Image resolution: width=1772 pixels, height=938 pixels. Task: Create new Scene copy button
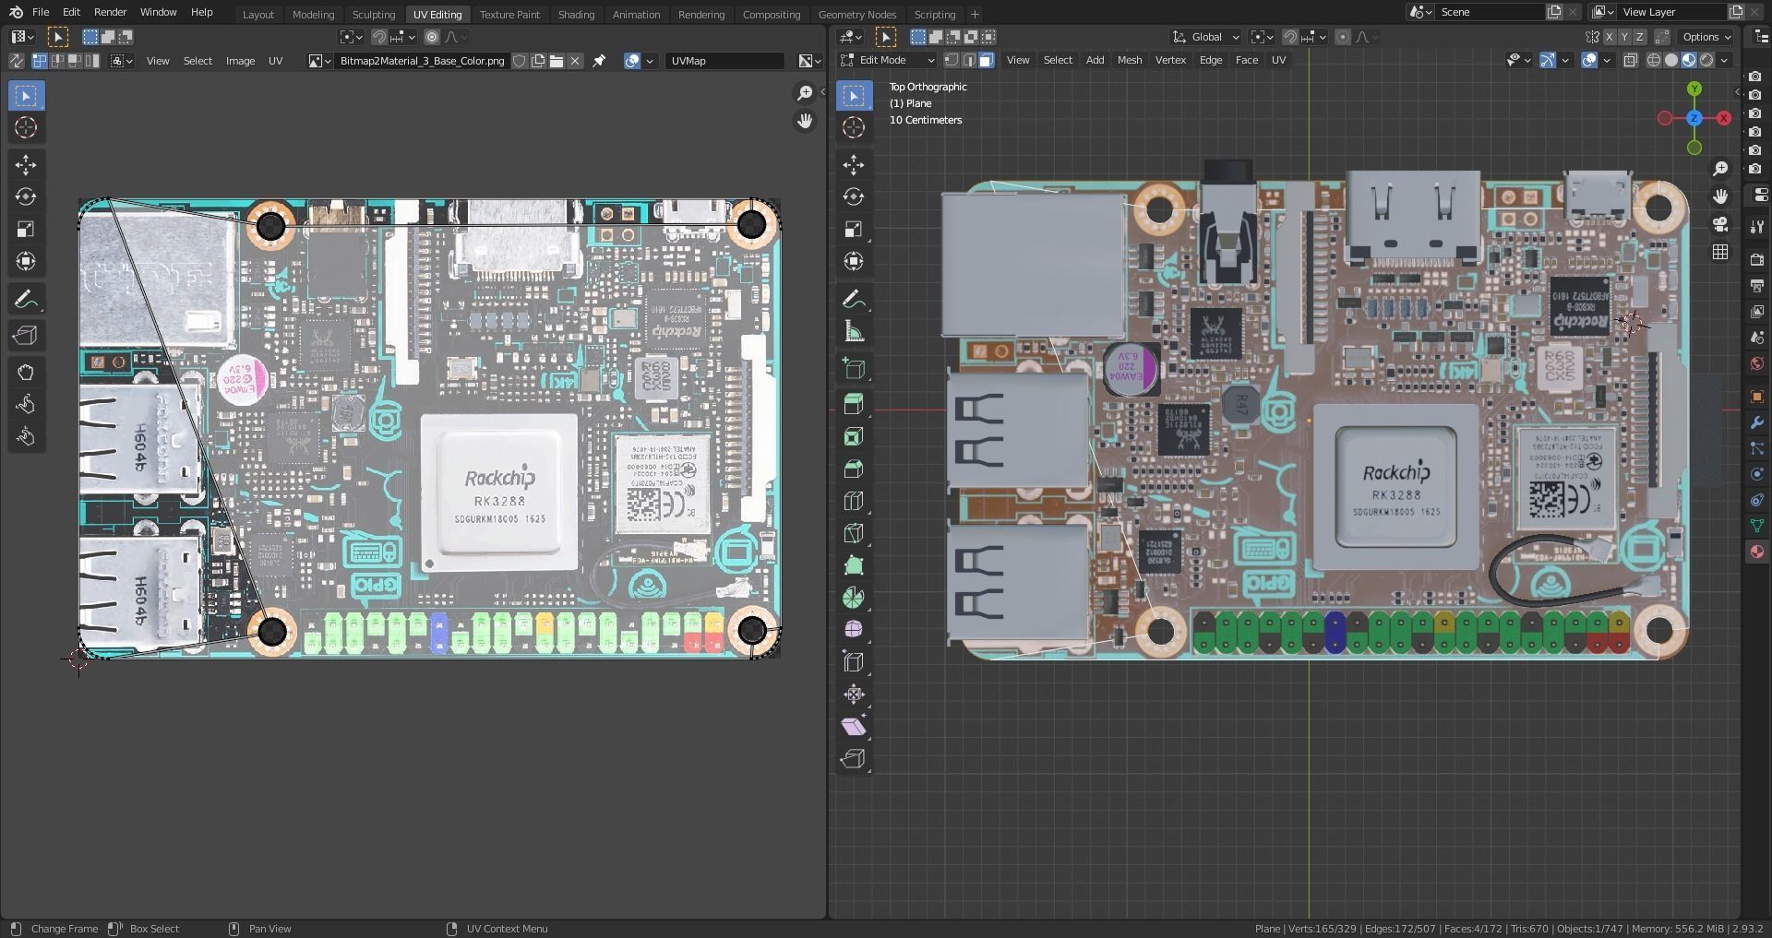point(1554,12)
